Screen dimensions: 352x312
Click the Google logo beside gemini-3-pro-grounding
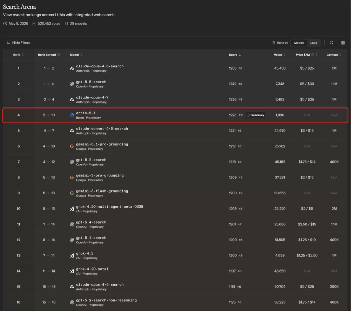[x=72, y=178]
